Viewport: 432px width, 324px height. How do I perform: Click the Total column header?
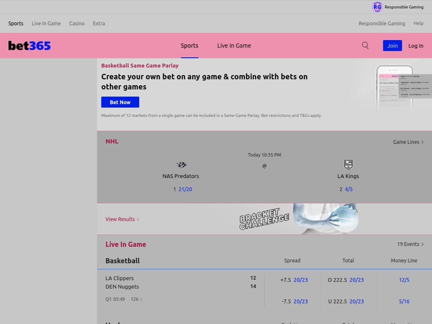[348, 261]
